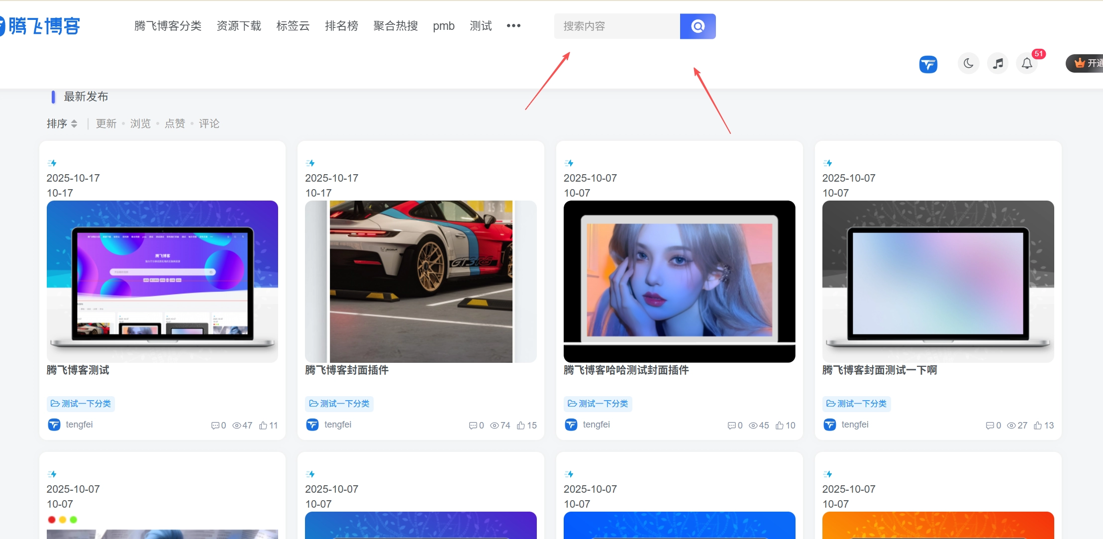Sort posts by 点赞

click(x=175, y=123)
